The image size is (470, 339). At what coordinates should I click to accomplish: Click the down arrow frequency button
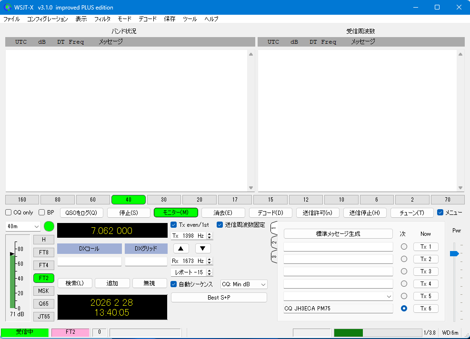click(203, 248)
